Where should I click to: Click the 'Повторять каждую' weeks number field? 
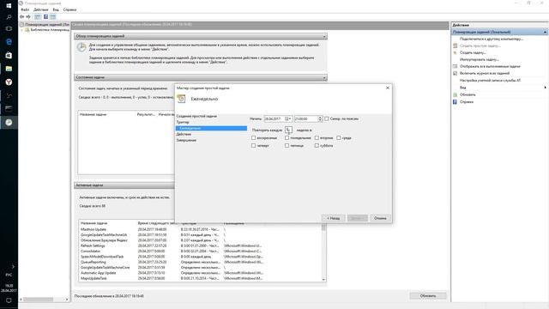288,130
